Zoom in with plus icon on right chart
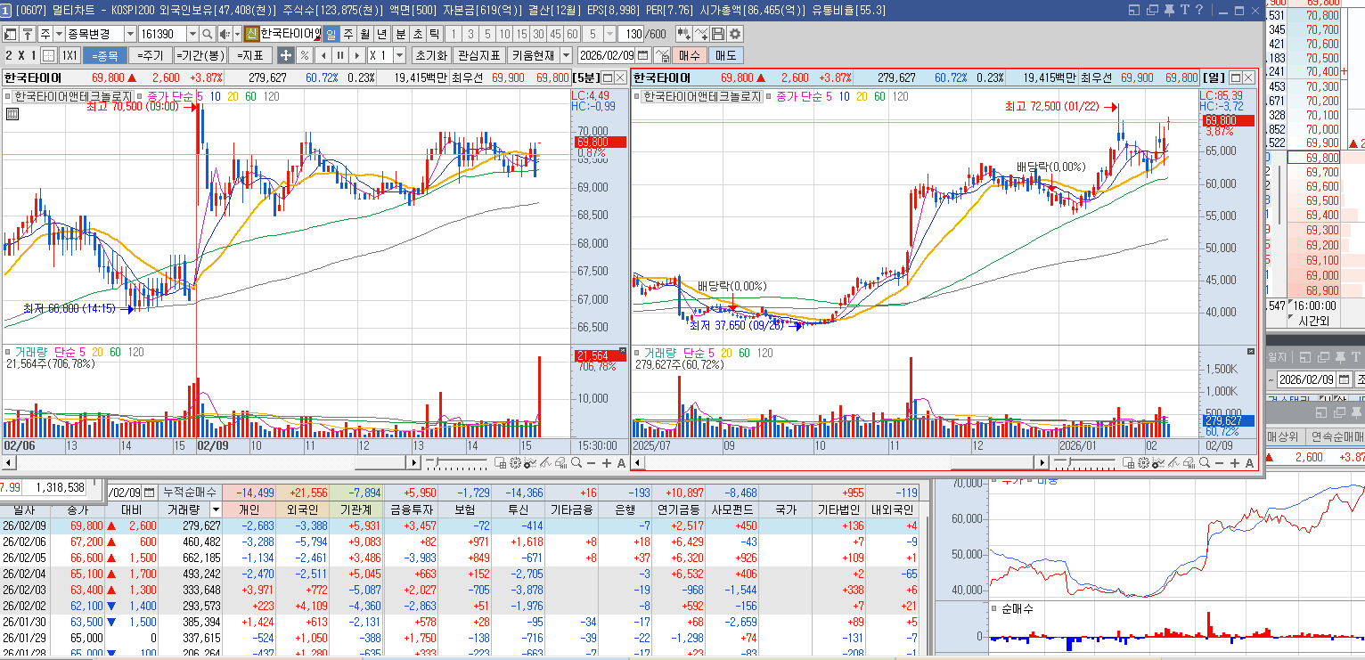This screenshot has height=660, width=1365. 1234,463
